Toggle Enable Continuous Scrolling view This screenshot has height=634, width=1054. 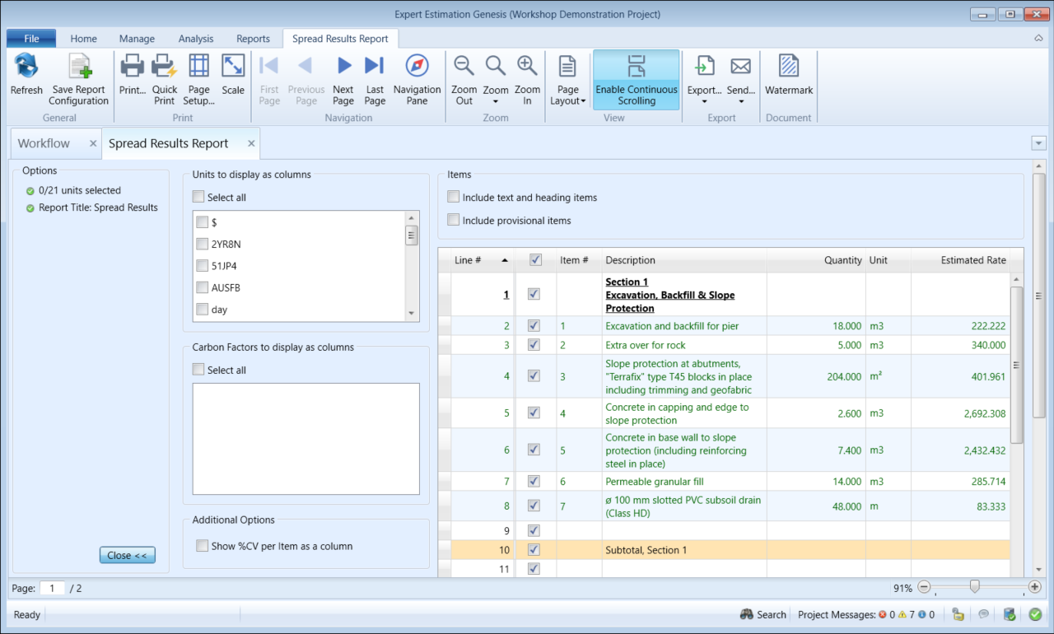coord(637,79)
